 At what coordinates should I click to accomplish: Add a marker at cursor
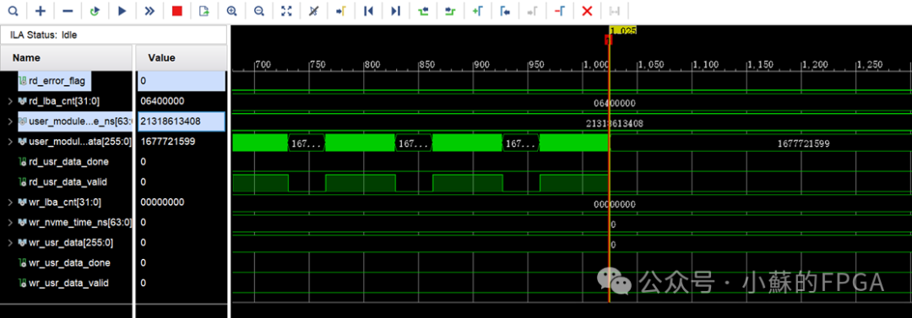coord(477,10)
